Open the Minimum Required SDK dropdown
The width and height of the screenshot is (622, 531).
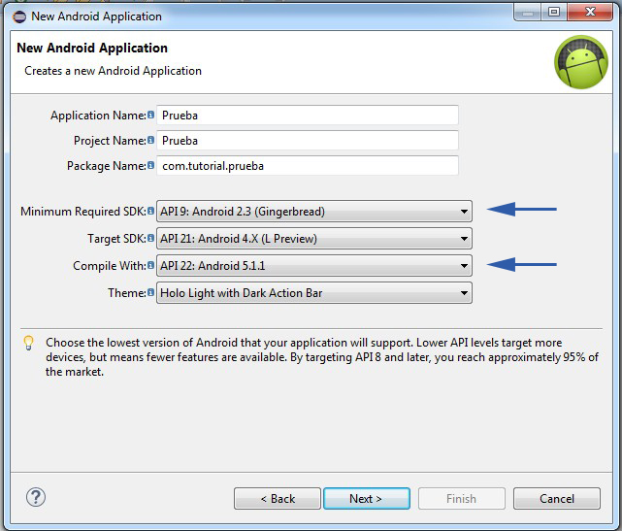pyautogui.click(x=314, y=211)
